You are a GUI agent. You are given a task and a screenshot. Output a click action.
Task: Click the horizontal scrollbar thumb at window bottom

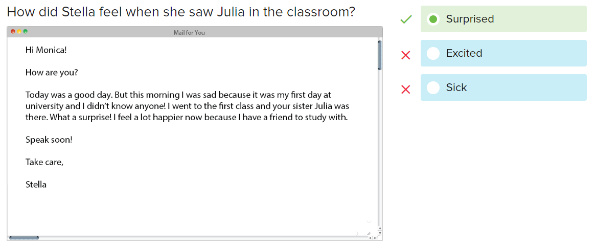coord(24,238)
